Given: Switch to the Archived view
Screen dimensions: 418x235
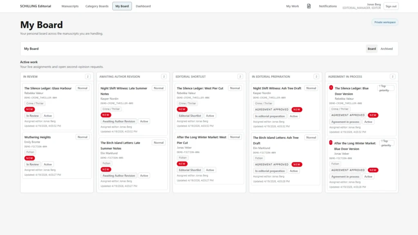Looking at the screenshot, I should pos(386,49).
